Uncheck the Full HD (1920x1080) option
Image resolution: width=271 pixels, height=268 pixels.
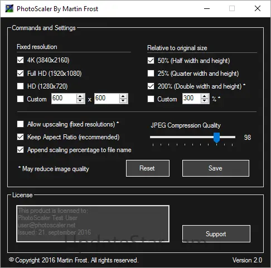[20, 73]
